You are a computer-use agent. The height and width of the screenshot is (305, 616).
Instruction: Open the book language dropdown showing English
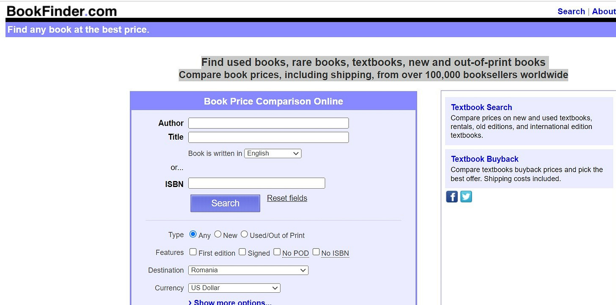point(273,153)
